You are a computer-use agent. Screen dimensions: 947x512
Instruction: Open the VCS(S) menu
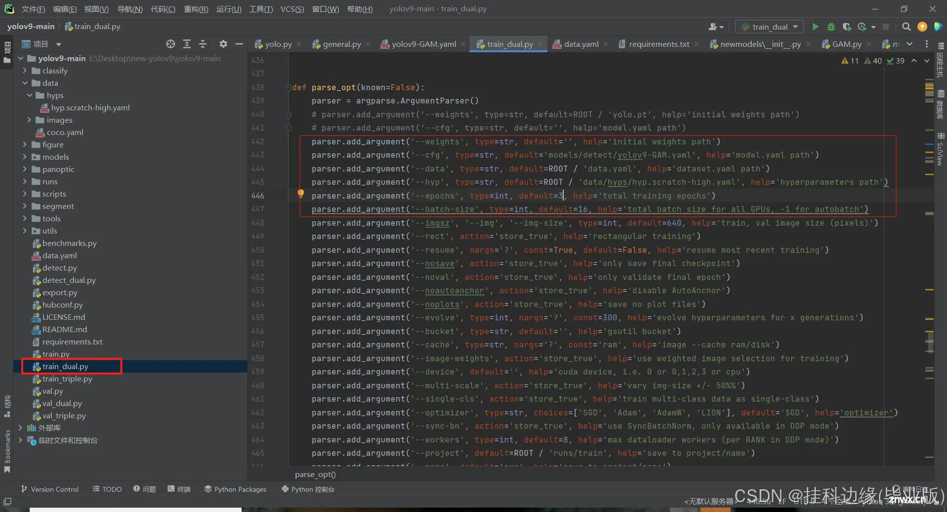[292, 9]
